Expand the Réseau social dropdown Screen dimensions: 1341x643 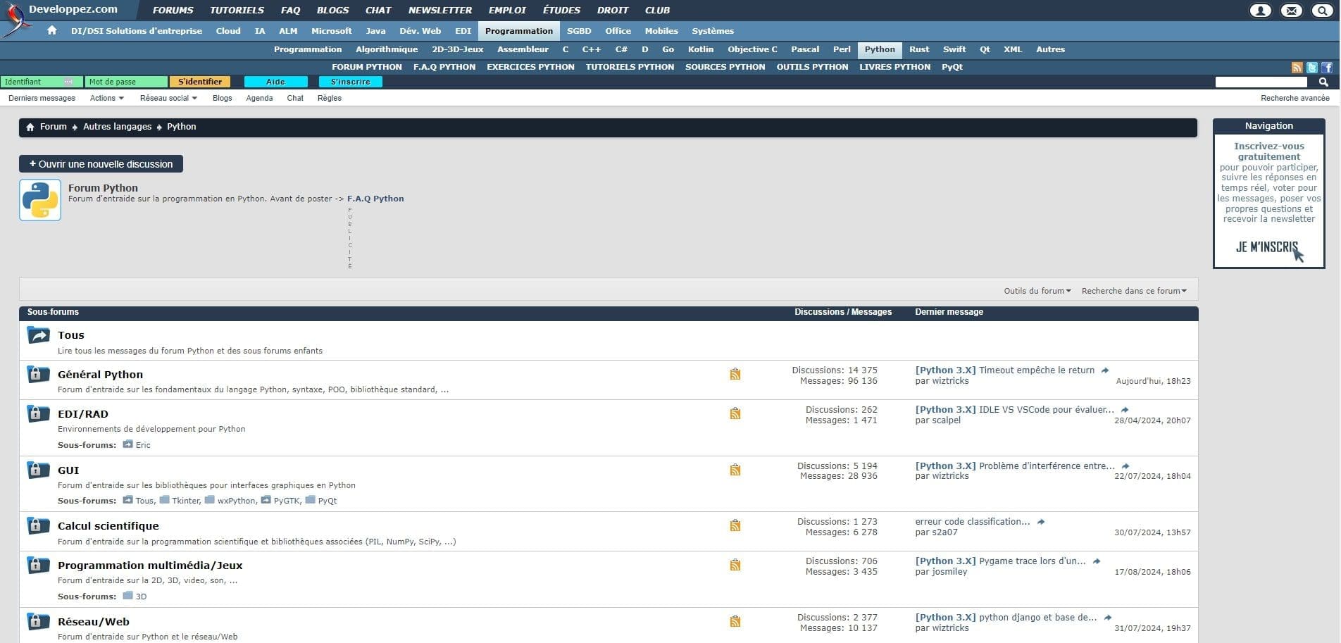[x=167, y=98]
